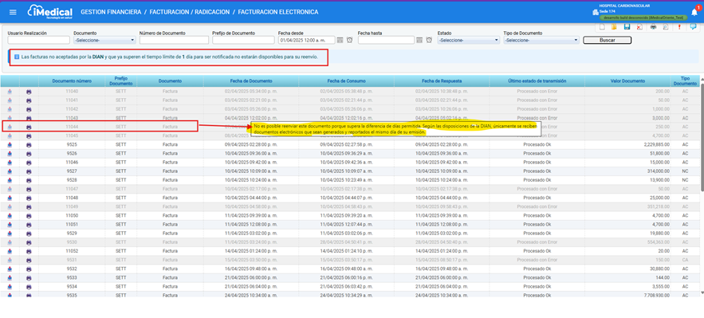Open clock time picker for Fecha hasta

tap(429, 41)
